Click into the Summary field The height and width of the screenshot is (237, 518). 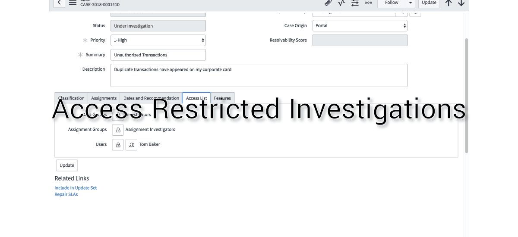158,55
